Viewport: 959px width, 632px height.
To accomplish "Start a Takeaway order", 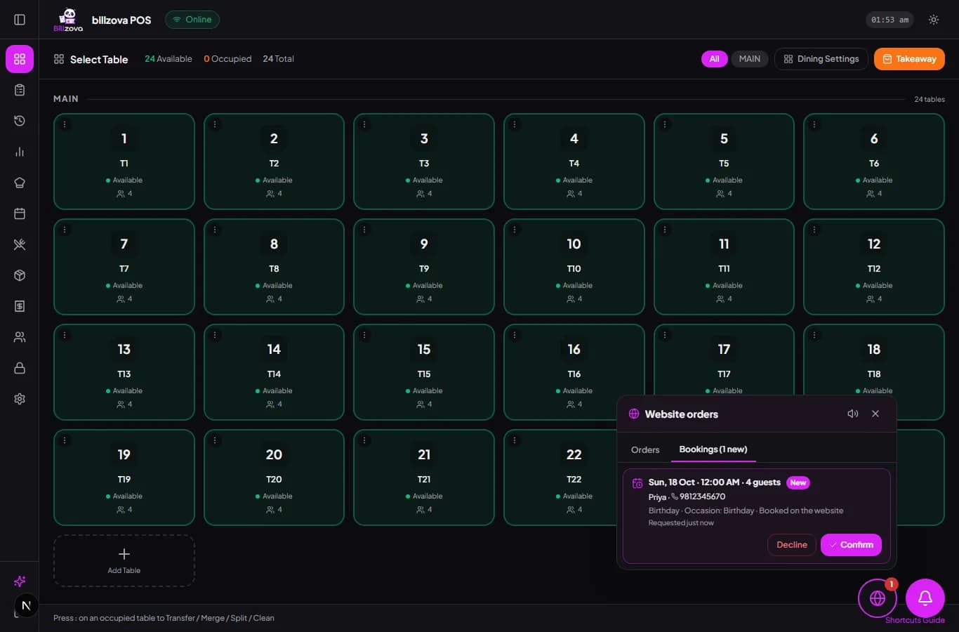I will (x=909, y=59).
